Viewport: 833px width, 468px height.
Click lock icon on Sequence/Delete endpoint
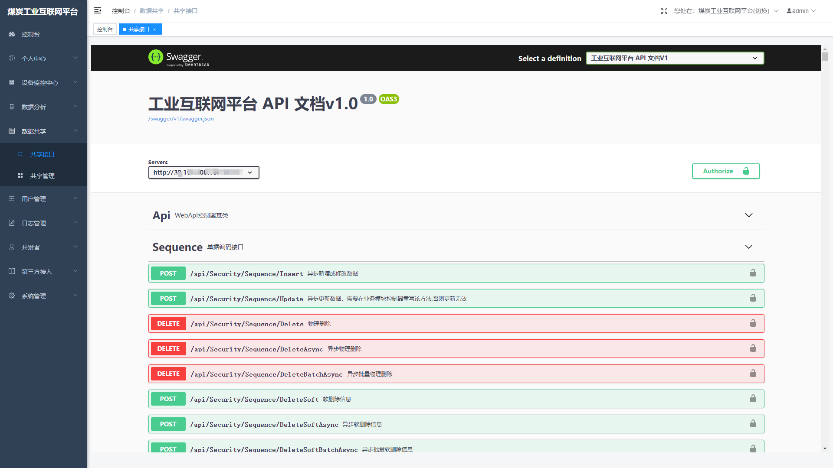coord(753,323)
